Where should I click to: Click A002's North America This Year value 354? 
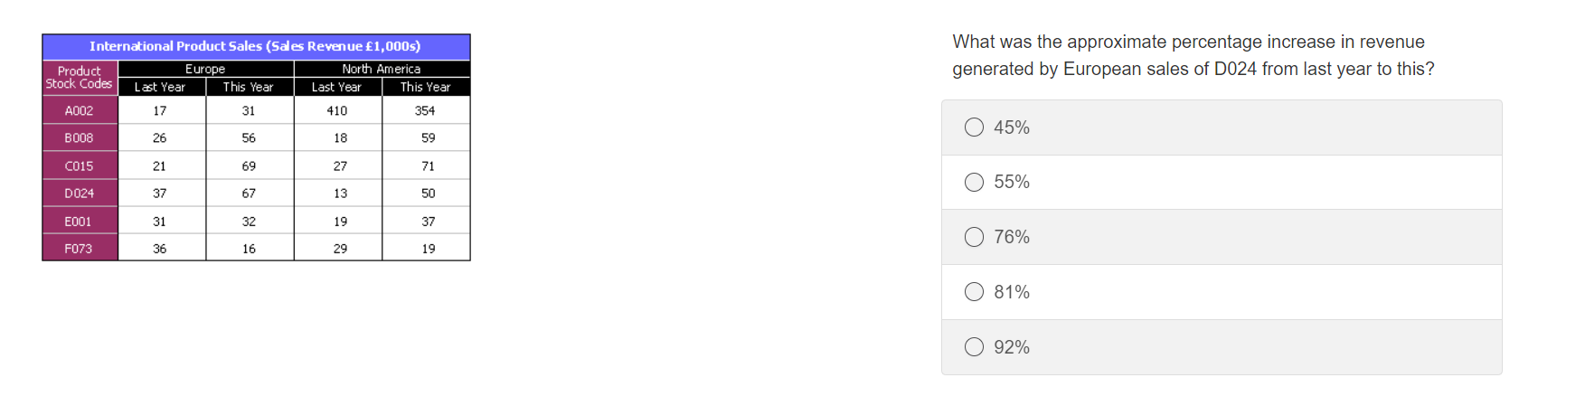pos(425,110)
